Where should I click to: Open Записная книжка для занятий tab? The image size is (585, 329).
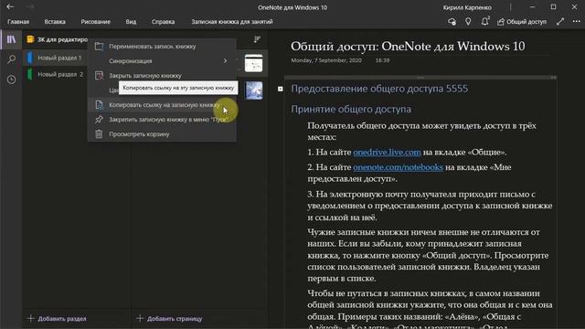point(232,22)
